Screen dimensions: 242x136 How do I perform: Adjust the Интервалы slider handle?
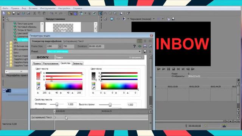tap(57, 104)
